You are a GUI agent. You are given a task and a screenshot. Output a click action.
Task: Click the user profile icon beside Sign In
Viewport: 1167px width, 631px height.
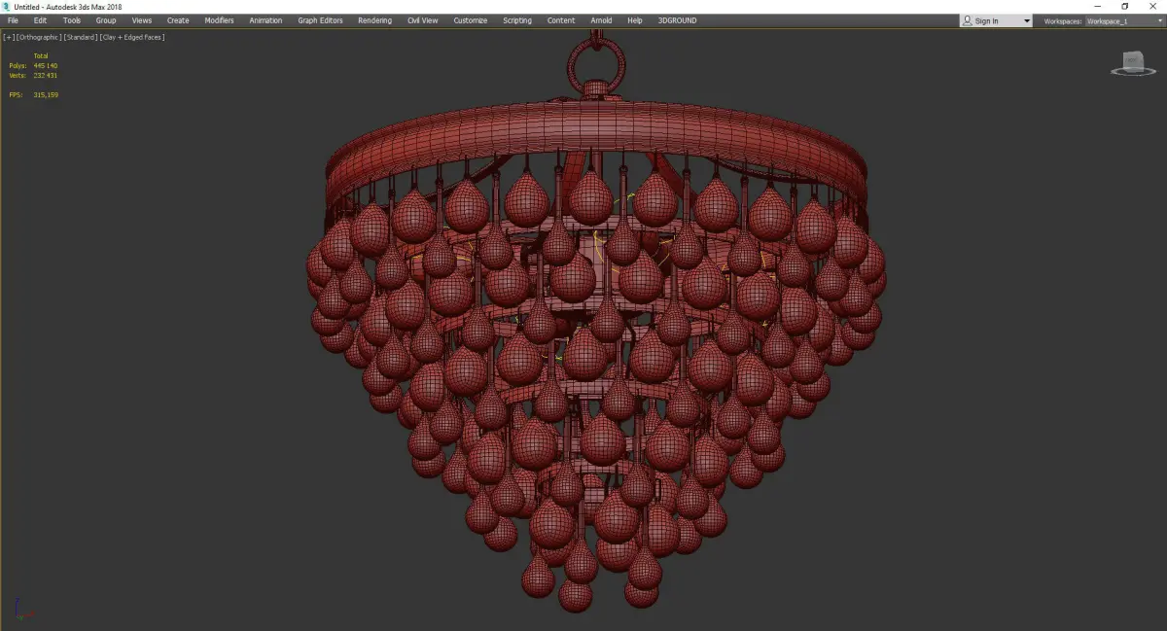(968, 20)
